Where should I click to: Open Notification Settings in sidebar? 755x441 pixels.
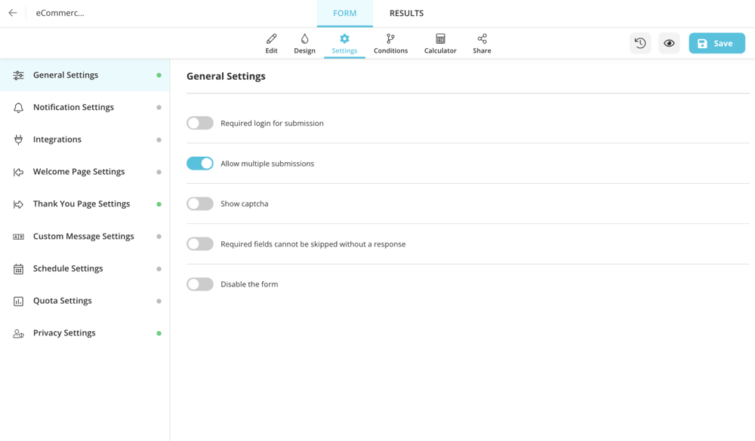click(x=73, y=107)
